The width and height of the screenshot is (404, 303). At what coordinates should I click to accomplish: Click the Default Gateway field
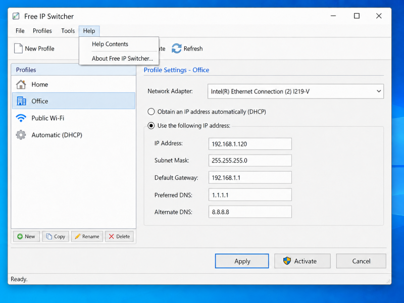coord(250,178)
